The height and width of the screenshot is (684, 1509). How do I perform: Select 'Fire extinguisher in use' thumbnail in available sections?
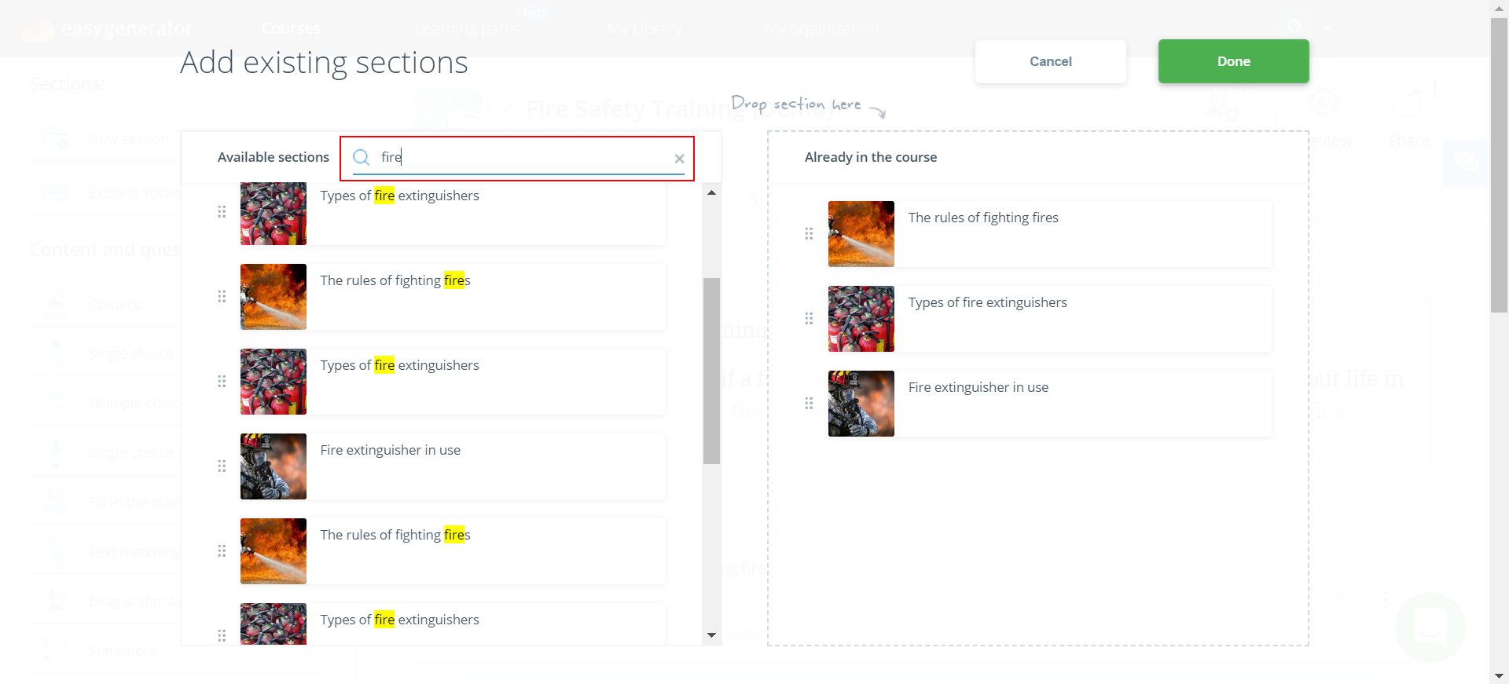tap(274, 466)
